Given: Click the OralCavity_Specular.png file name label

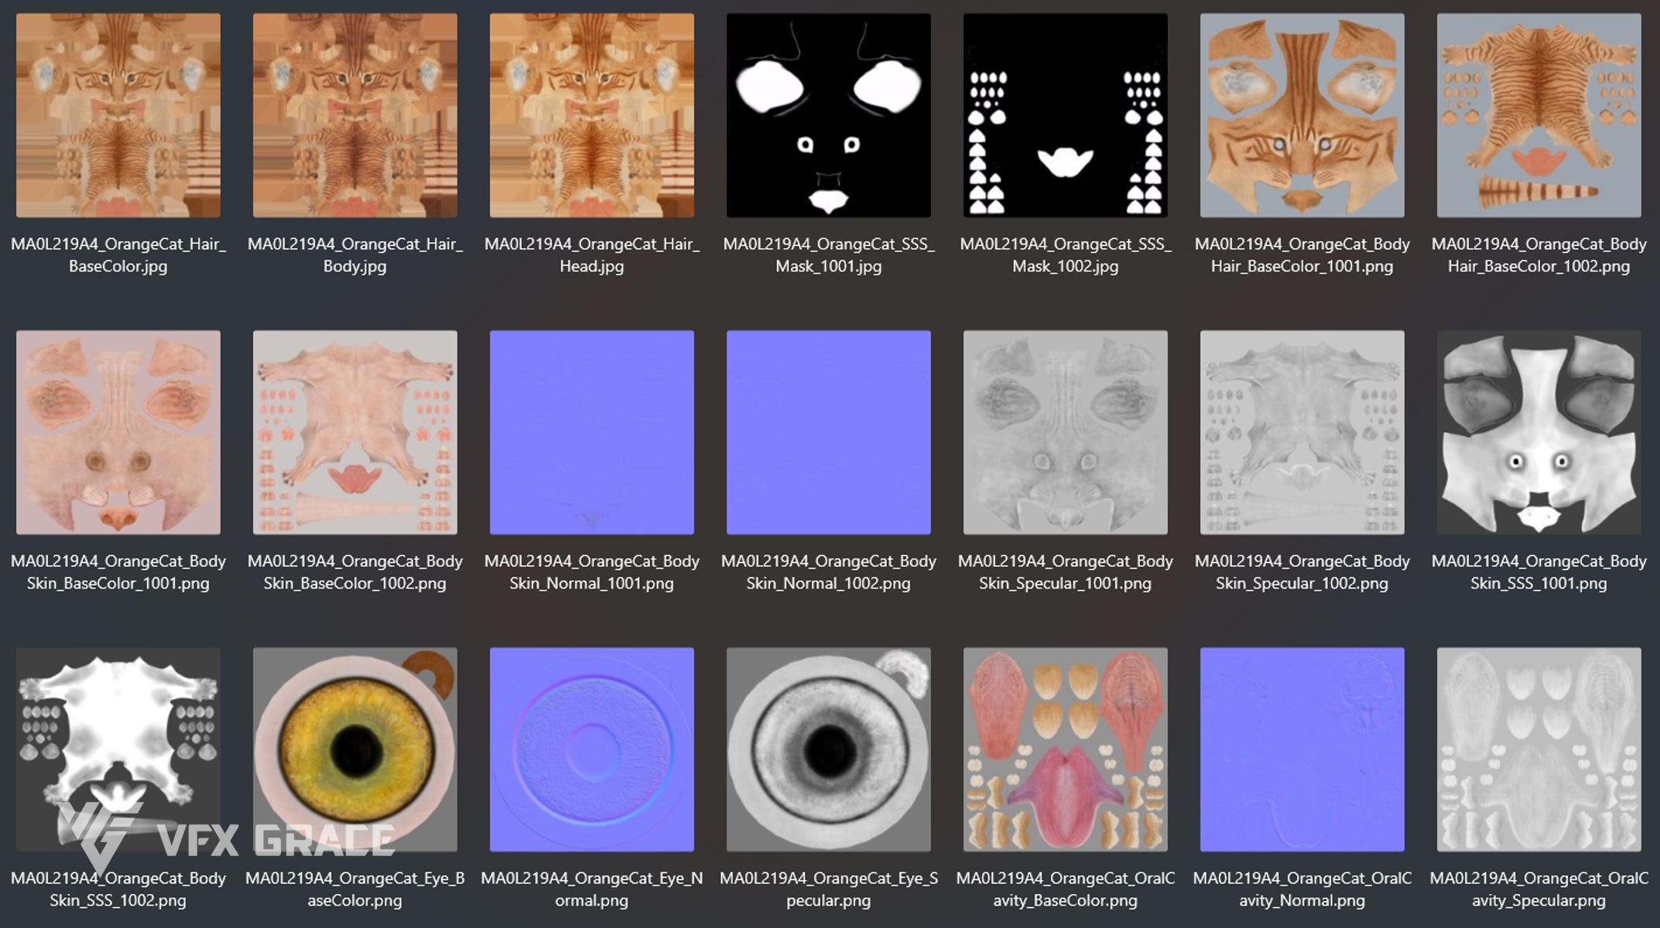Looking at the screenshot, I should coord(1539,889).
